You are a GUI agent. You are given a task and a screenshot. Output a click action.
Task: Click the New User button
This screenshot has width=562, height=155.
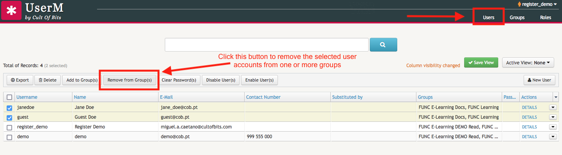pyautogui.click(x=539, y=80)
